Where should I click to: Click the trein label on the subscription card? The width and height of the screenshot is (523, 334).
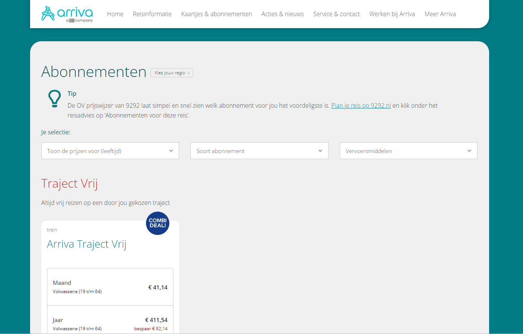pos(52,229)
